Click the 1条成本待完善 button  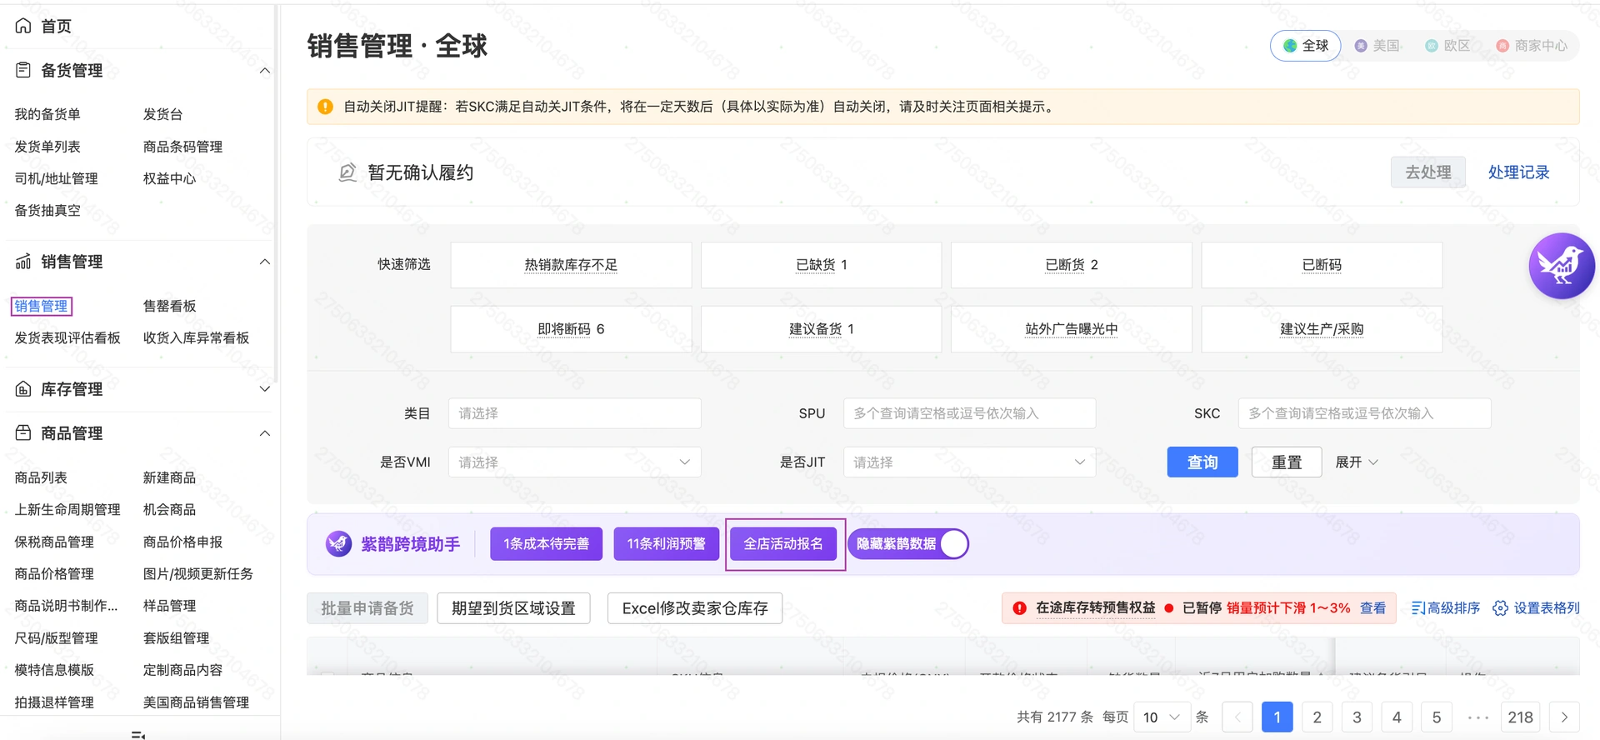547,544
